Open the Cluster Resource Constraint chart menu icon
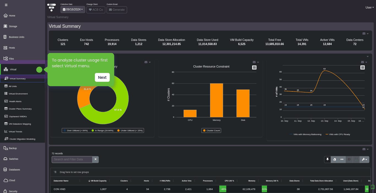Image resolution: width=376 pixels, height=193 pixels. 254,68
